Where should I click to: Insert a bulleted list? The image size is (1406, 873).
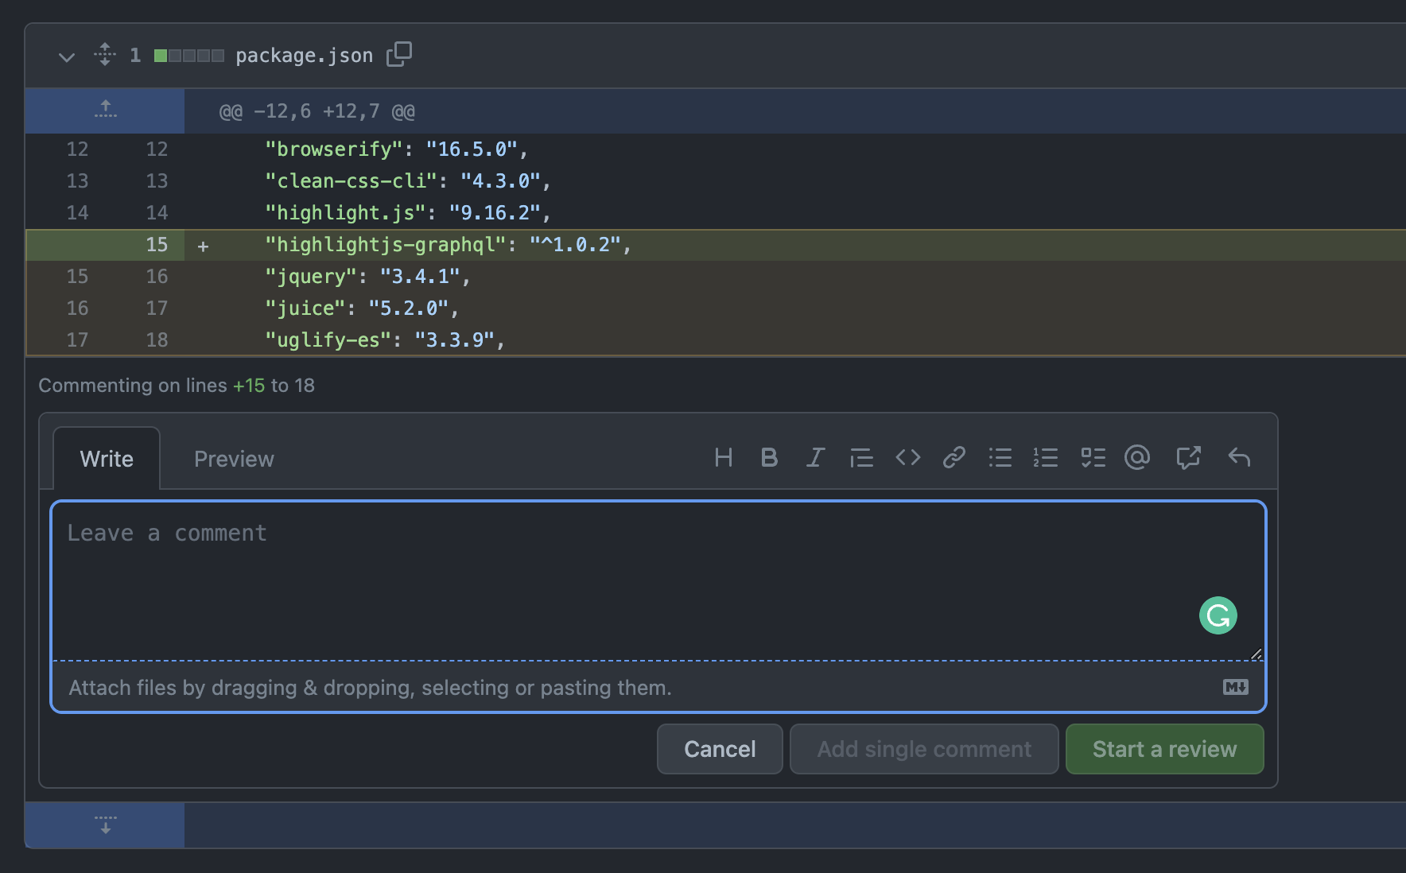click(x=1000, y=458)
